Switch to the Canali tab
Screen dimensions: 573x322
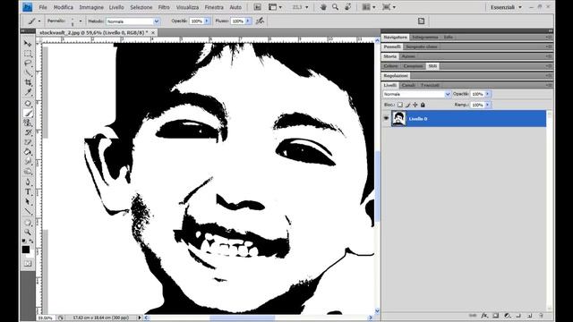tap(408, 85)
